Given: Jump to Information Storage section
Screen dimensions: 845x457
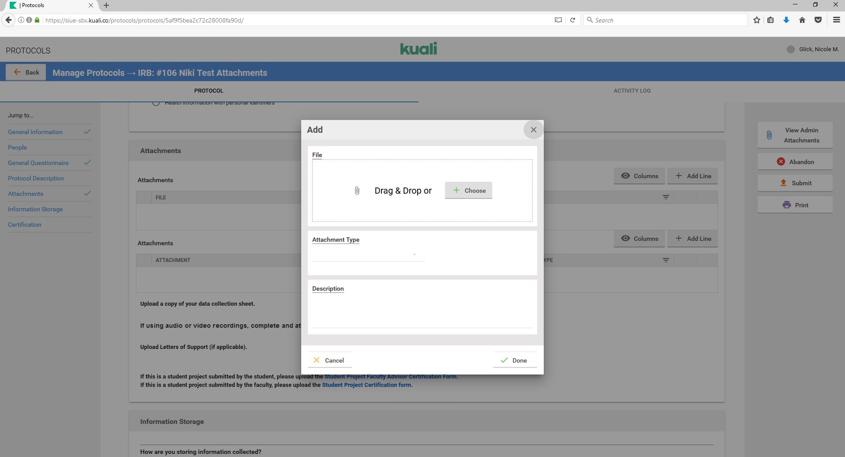Looking at the screenshot, I should [35, 209].
